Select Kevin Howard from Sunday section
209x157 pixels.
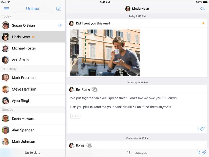coord(23,119)
